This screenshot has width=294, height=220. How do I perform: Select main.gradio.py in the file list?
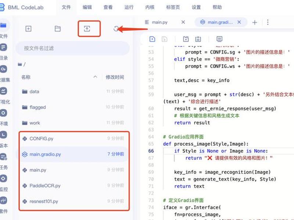point(73,154)
